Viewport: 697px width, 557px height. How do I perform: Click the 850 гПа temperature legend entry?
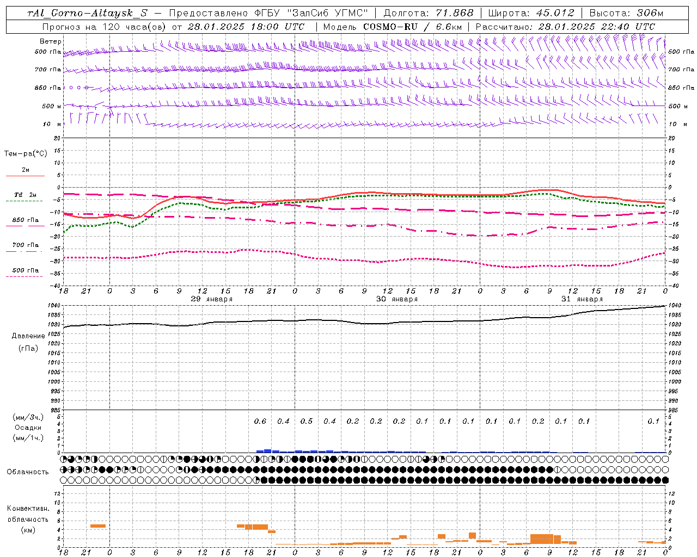point(26,220)
